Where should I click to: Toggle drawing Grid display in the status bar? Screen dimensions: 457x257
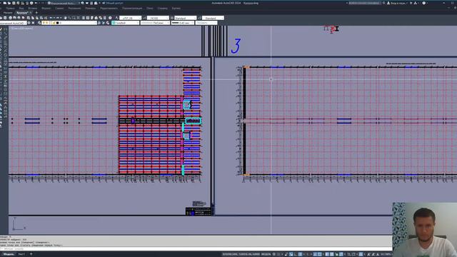tap(274, 254)
